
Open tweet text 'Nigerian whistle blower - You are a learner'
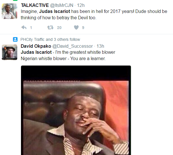click(x=63, y=58)
